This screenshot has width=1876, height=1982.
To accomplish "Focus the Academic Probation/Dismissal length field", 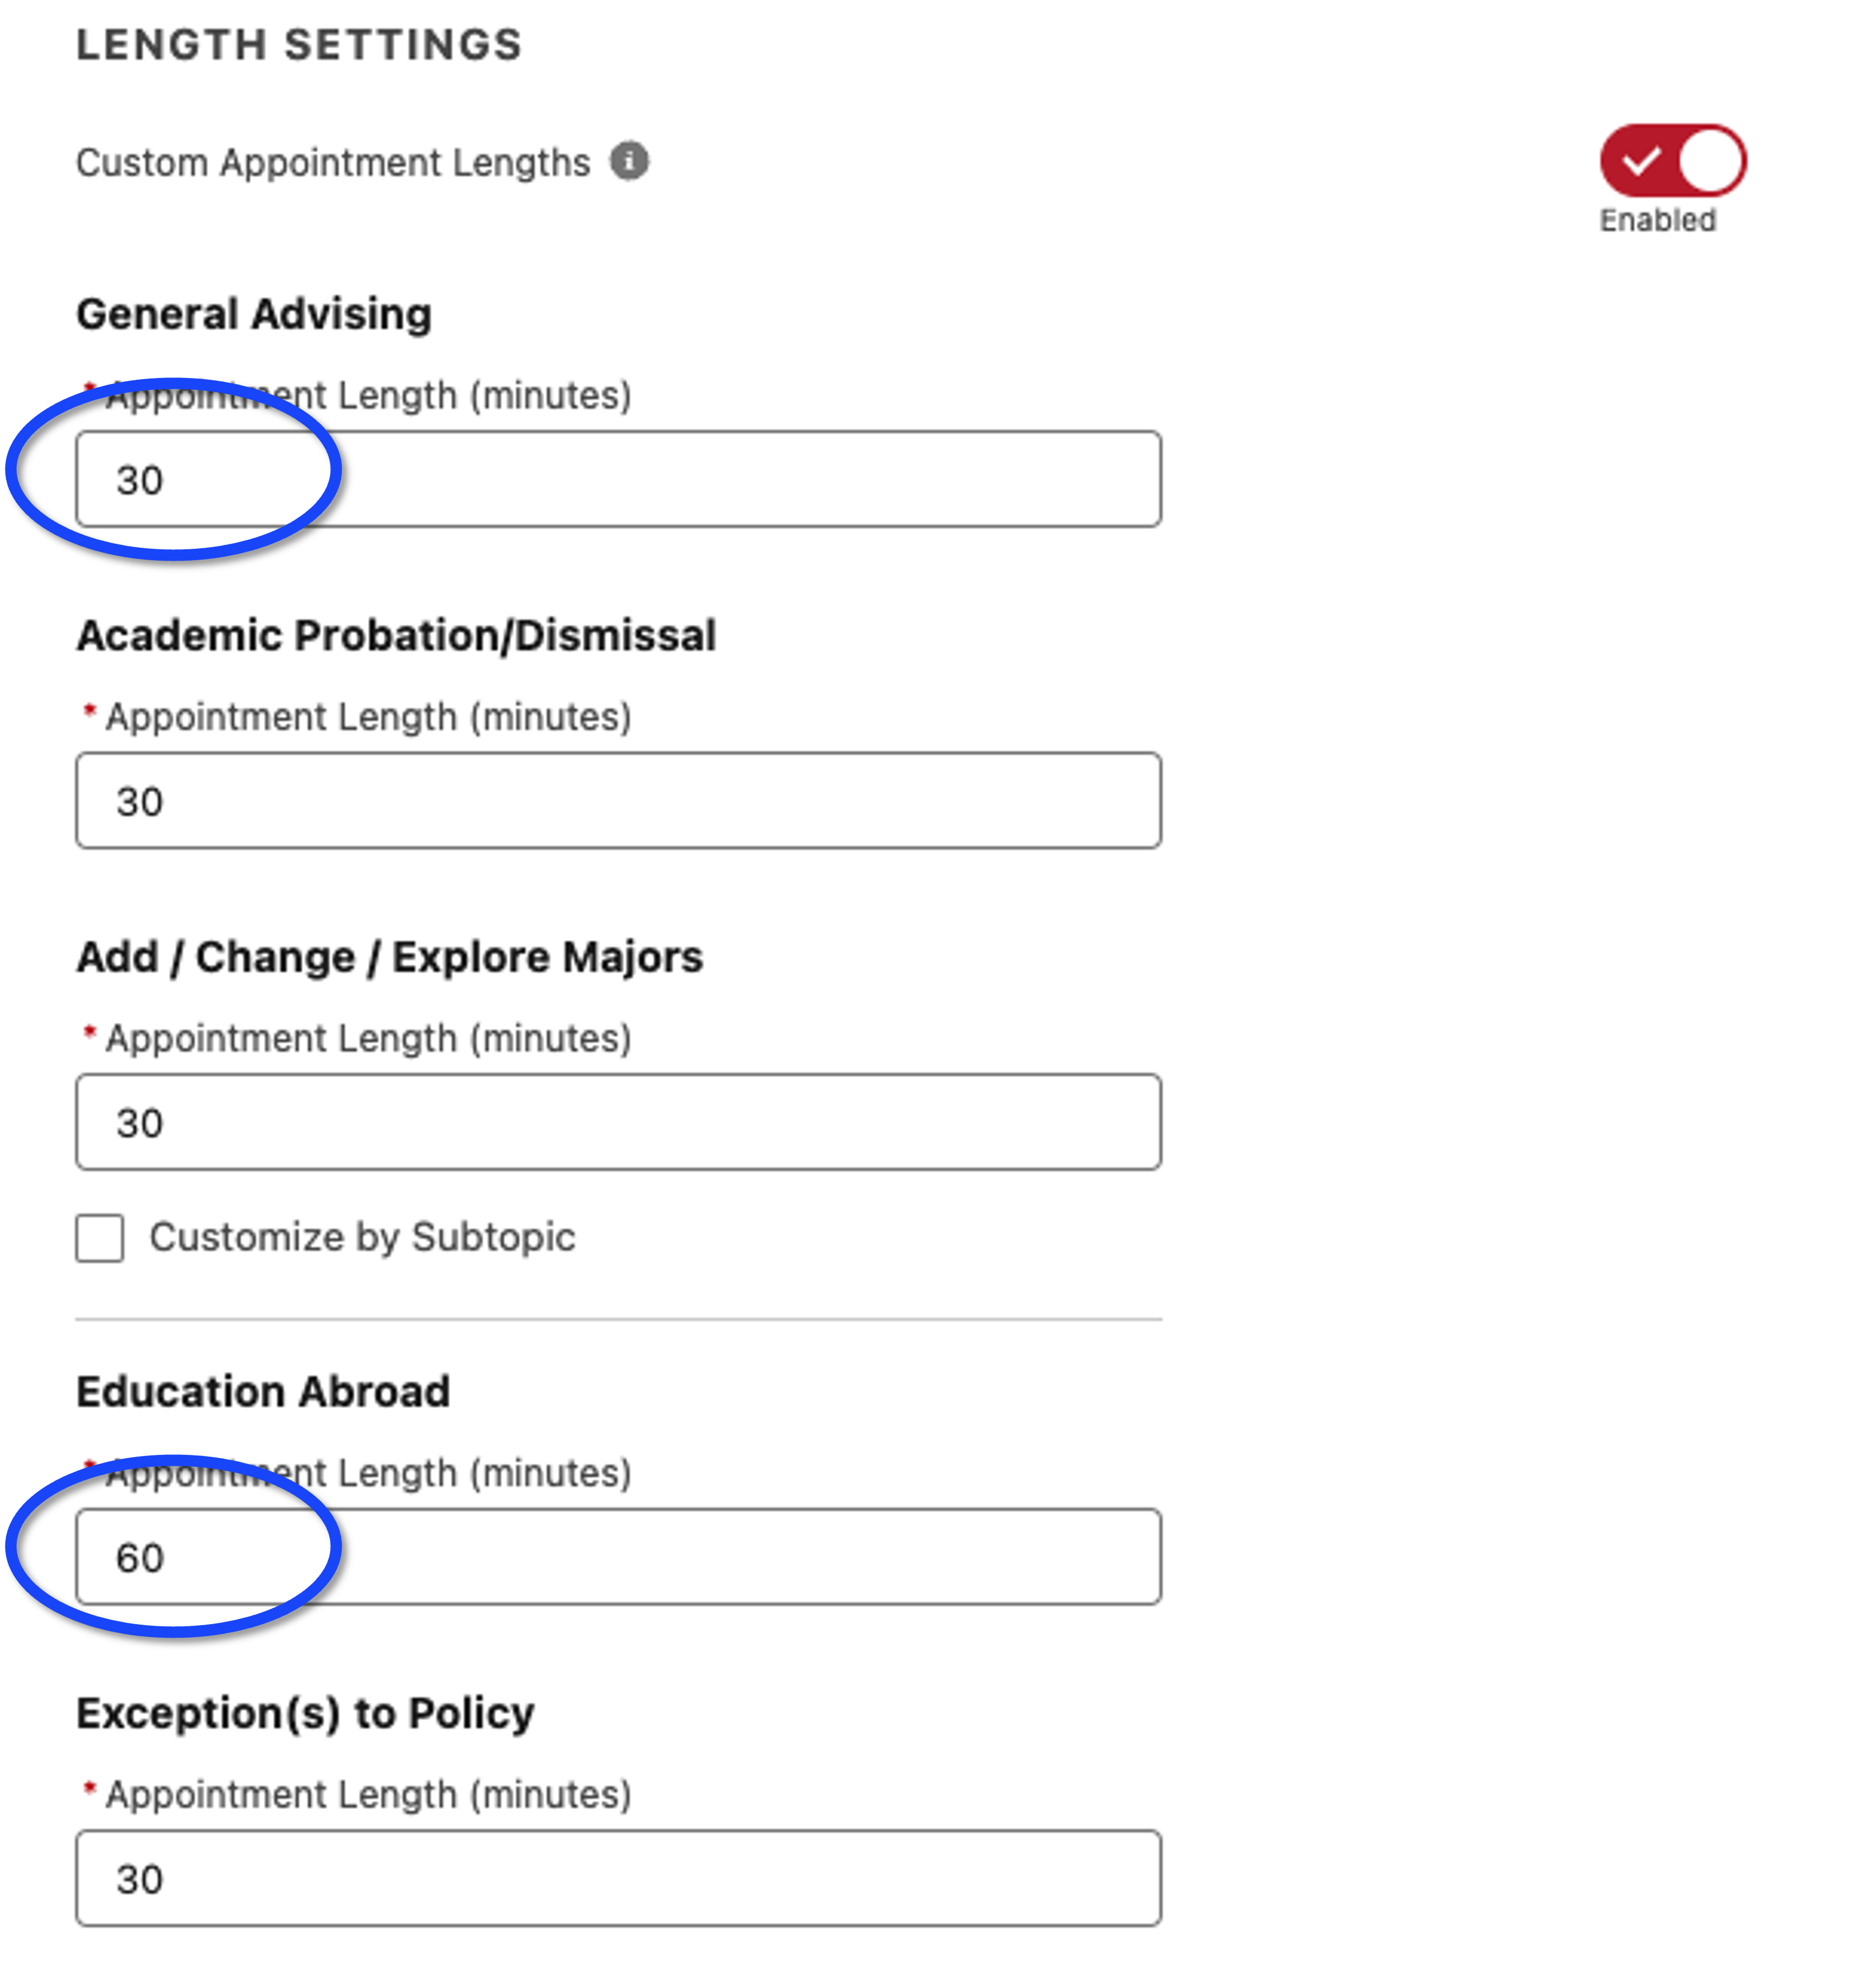I will click(618, 801).
